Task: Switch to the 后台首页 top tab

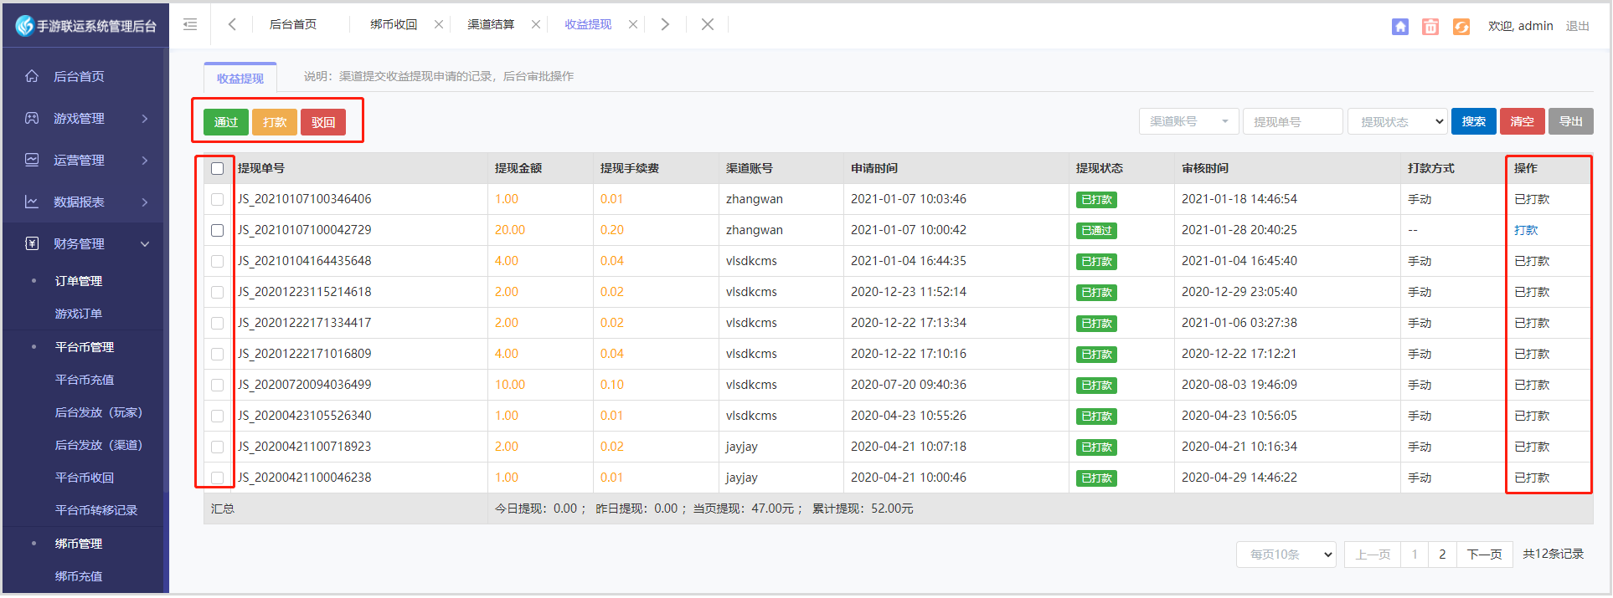Action: (293, 25)
